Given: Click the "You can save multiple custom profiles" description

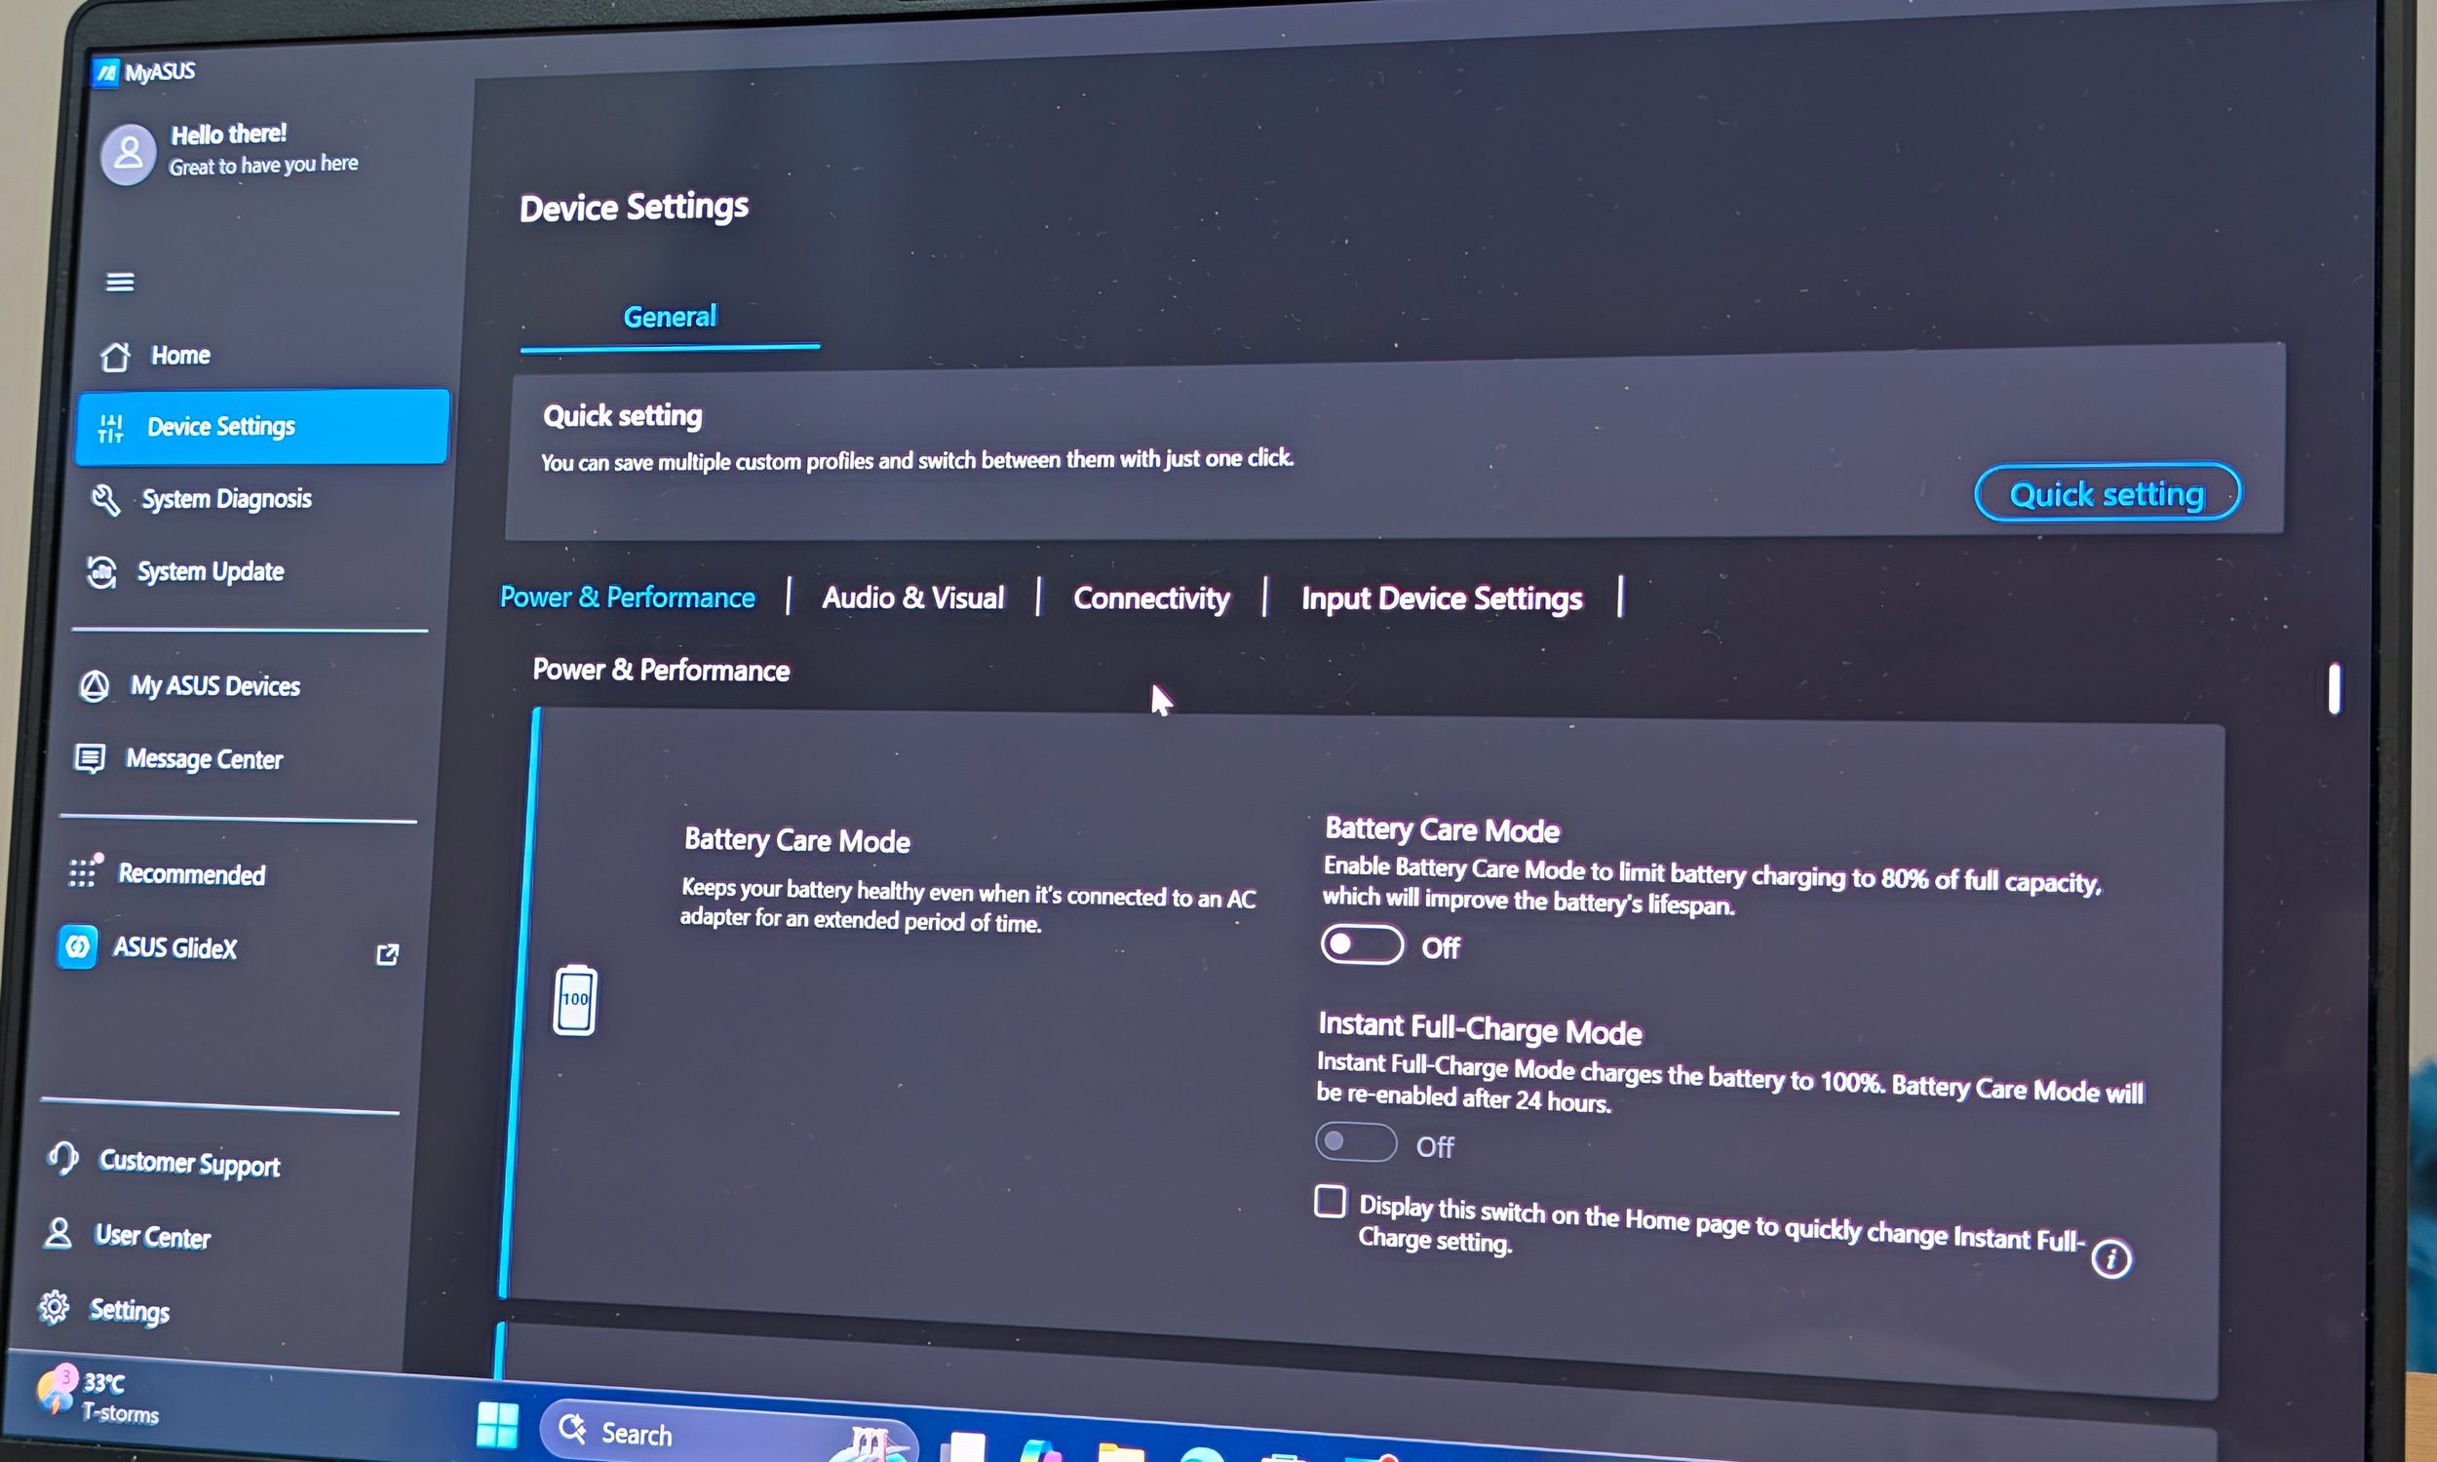Looking at the screenshot, I should click(917, 460).
